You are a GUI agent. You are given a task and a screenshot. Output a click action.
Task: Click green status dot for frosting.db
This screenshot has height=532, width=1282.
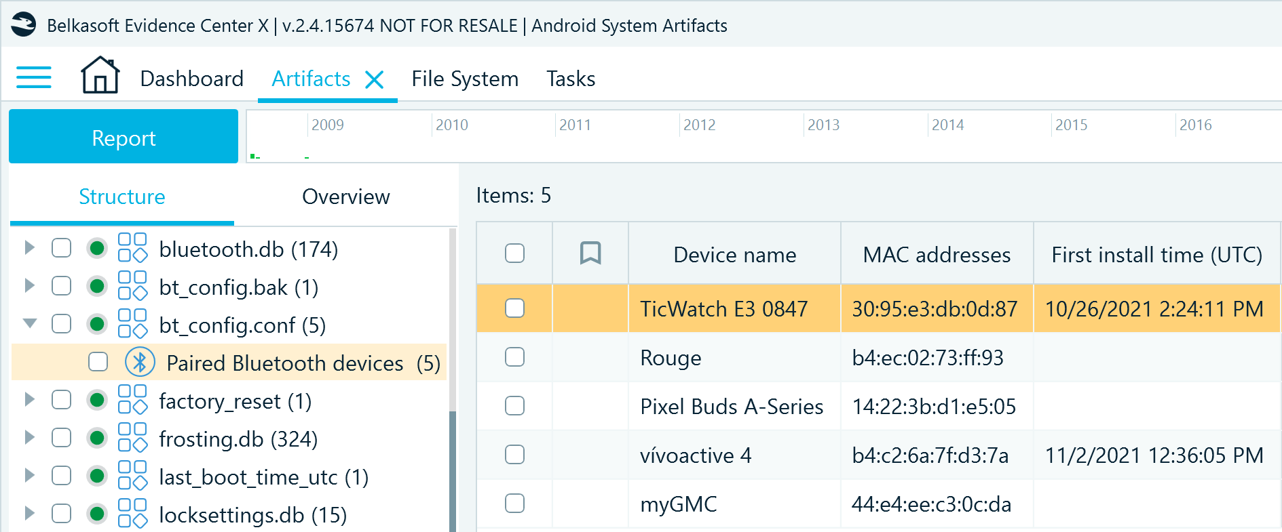click(97, 438)
